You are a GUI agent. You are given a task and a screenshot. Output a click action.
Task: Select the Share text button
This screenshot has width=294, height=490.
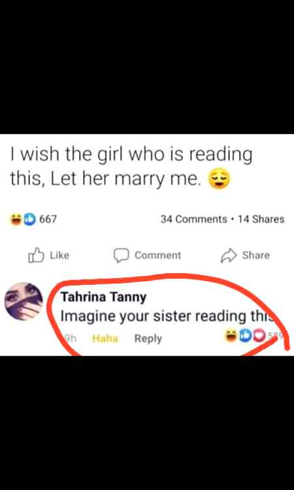point(256,255)
